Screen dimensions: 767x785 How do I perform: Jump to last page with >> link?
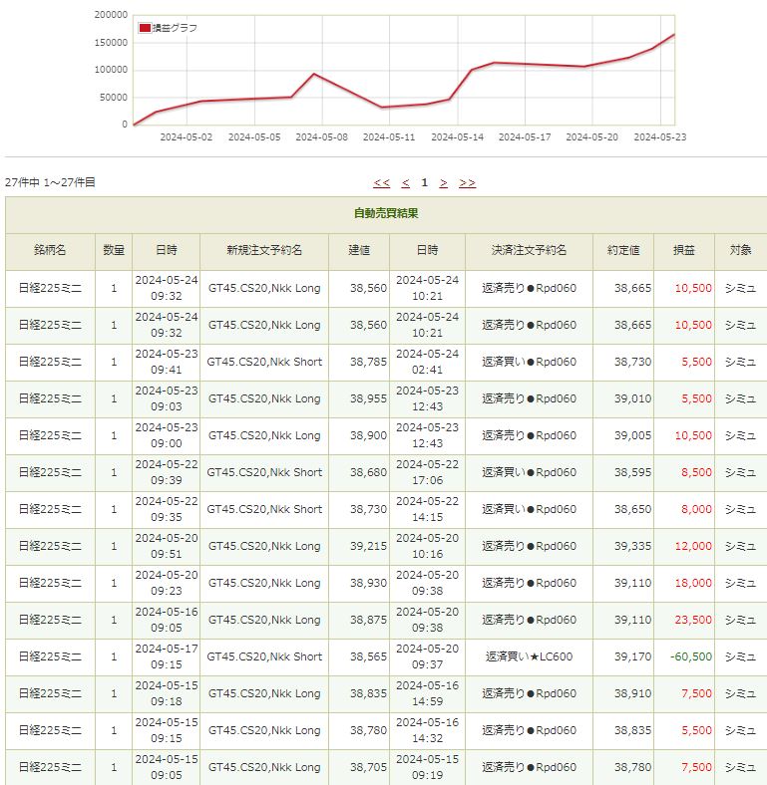click(x=467, y=182)
